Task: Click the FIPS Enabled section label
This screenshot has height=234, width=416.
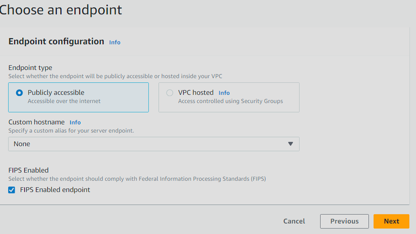Action: (x=29, y=170)
